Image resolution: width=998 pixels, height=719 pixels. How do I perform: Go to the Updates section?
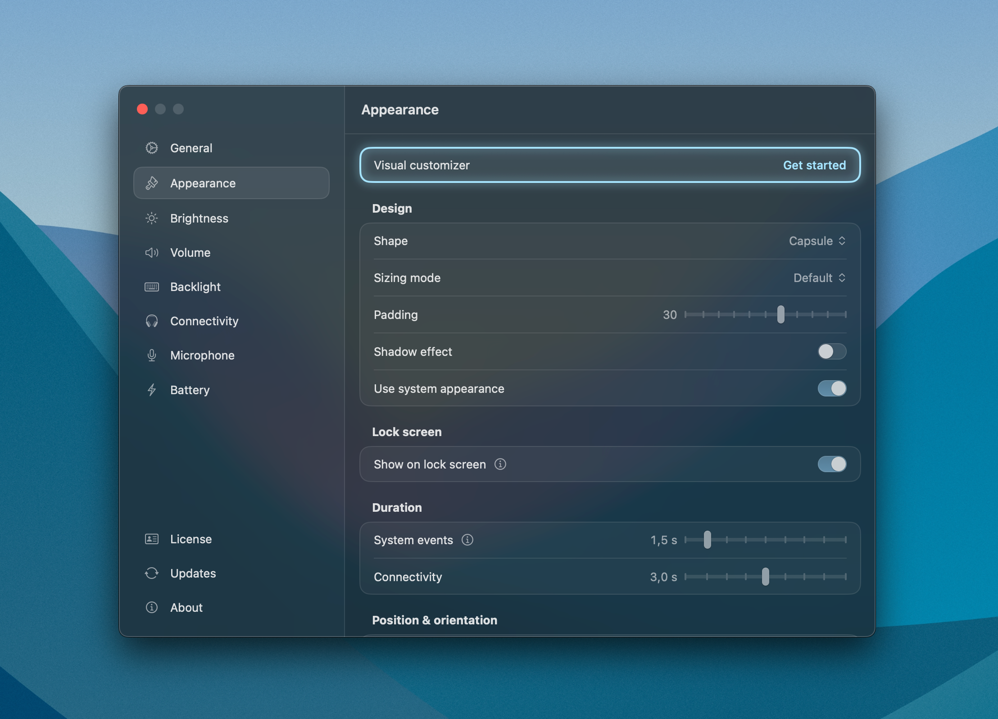[193, 573]
